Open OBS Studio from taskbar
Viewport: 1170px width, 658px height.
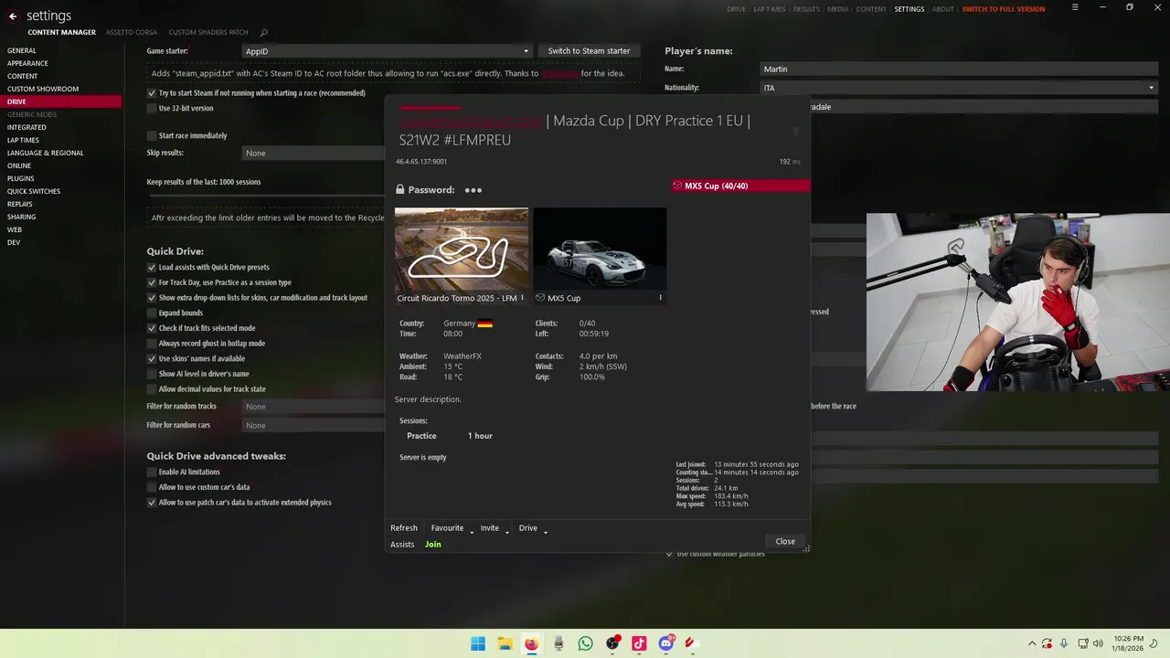point(612,643)
